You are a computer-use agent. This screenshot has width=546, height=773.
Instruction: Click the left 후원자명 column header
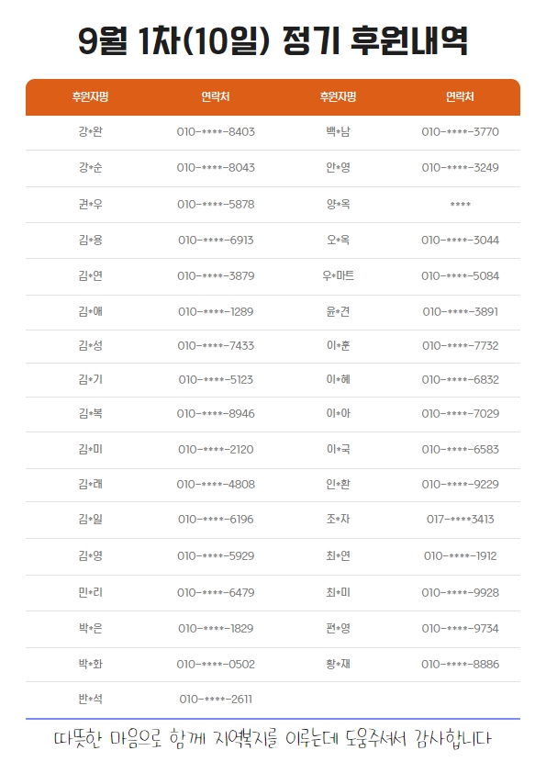click(90, 96)
